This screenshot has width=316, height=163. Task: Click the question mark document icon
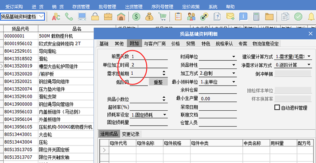pyautogui.click(x=217, y=17)
